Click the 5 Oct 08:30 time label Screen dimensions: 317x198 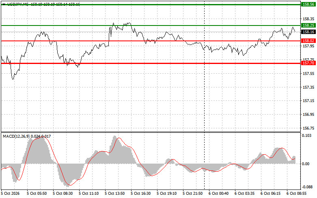pos(63,194)
